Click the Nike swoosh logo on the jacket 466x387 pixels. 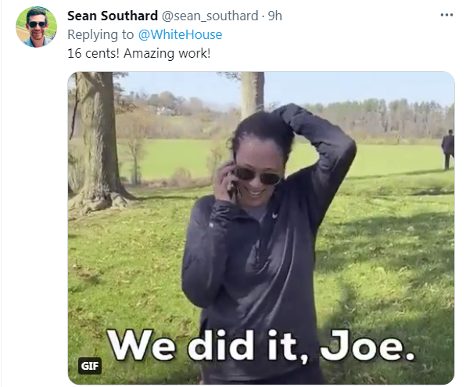pyautogui.click(x=275, y=215)
